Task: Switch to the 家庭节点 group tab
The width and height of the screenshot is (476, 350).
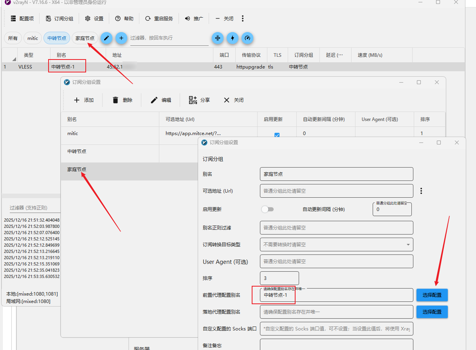Action: (x=85, y=38)
